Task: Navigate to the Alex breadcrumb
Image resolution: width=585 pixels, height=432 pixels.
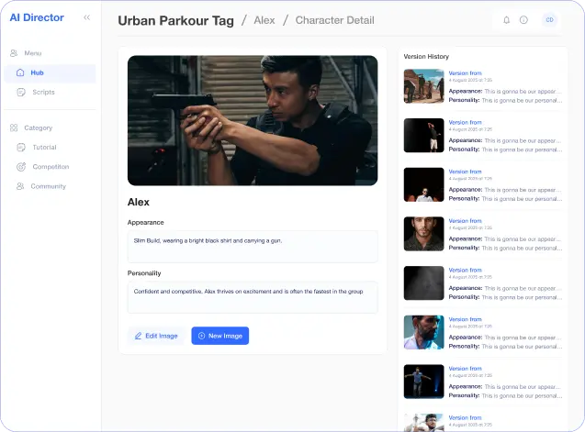Action: [264, 20]
